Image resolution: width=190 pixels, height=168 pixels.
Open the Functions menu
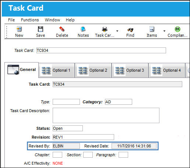pyautogui.click(x=30, y=20)
